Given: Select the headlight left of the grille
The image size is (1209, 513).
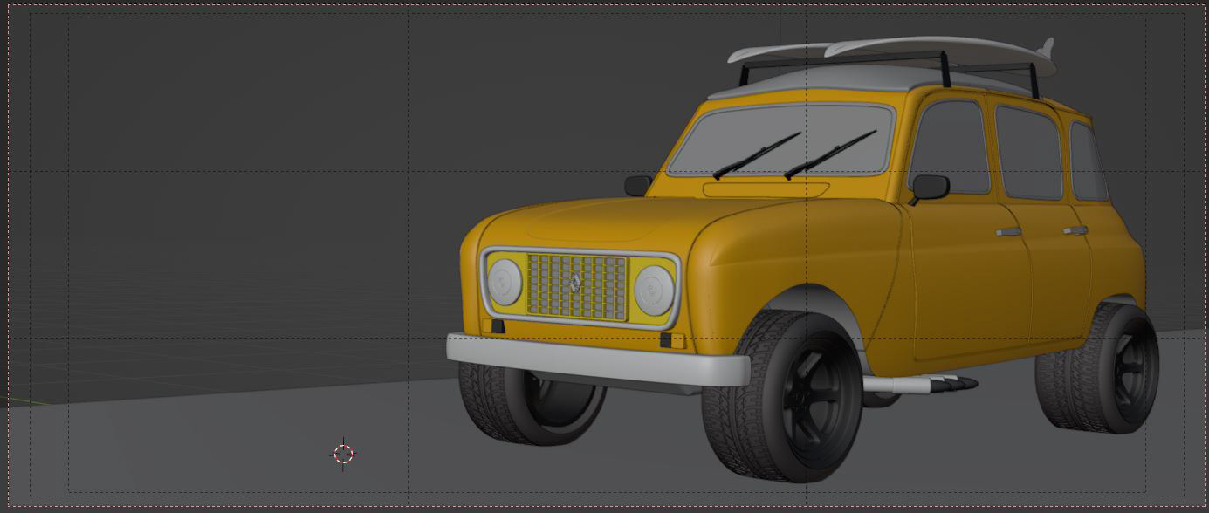Looking at the screenshot, I should tap(505, 282).
